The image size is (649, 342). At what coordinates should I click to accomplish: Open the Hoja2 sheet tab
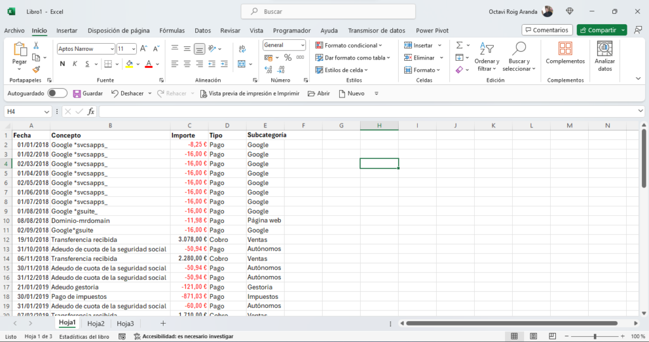(96, 324)
